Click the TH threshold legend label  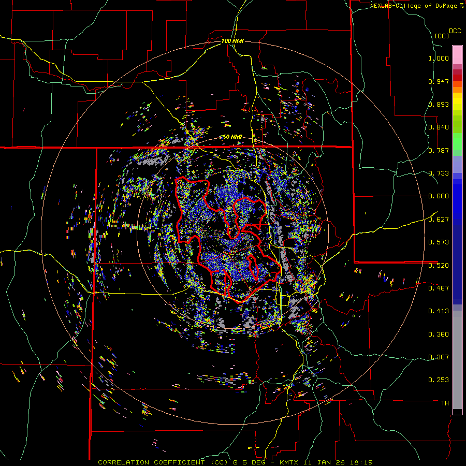pyautogui.click(x=445, y=403)
